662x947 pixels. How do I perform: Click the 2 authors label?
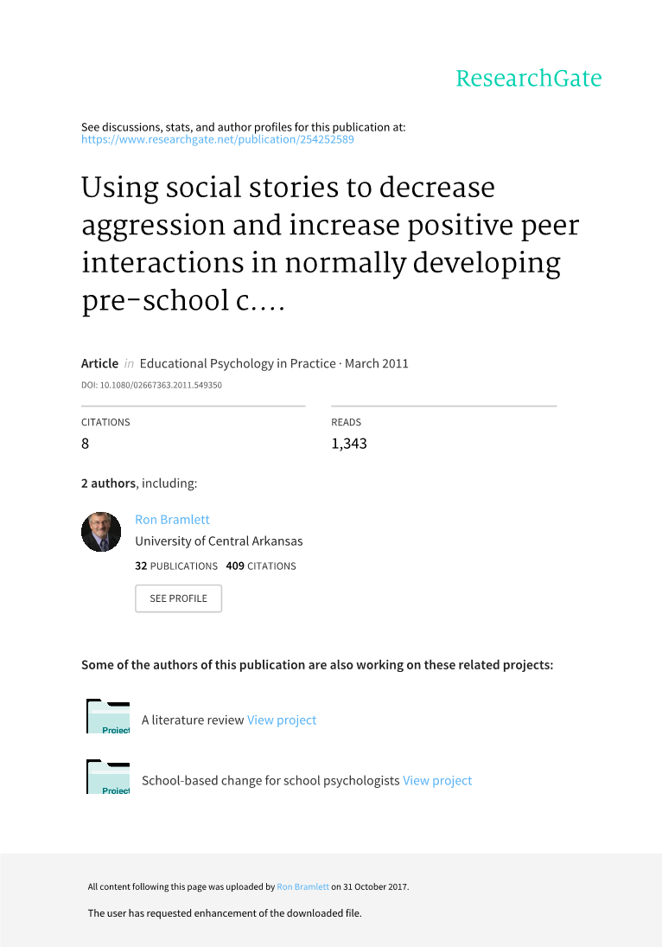110,483
